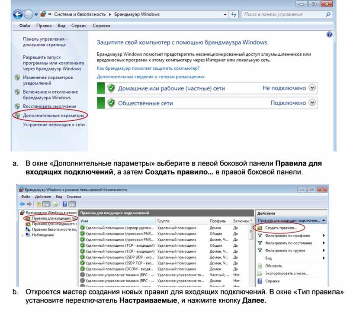Image resolution: width=353 pixels, height=313 pixels.
Task: Click the 'Обновить' refresh icon in Actions
Action: point(260,266)
